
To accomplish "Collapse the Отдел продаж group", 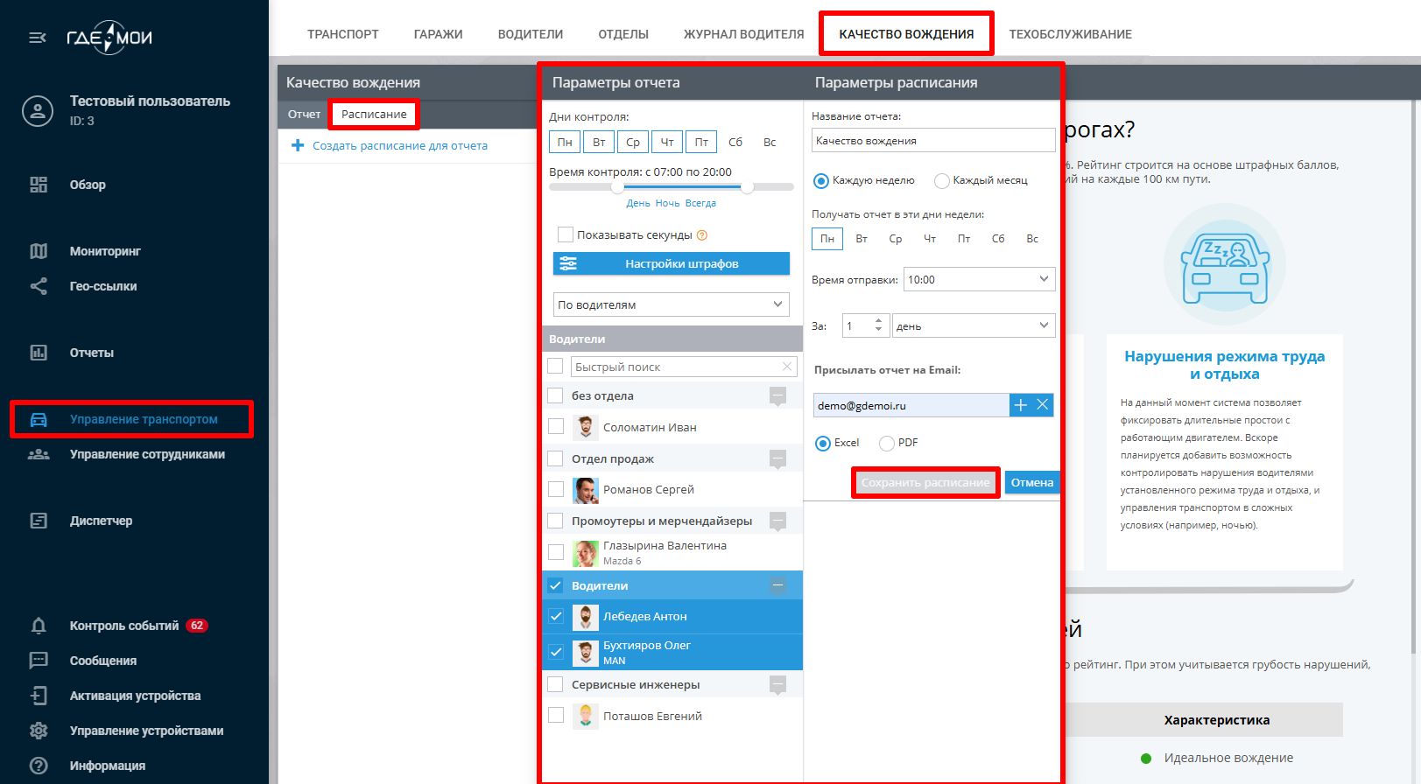I will point(777,458).
